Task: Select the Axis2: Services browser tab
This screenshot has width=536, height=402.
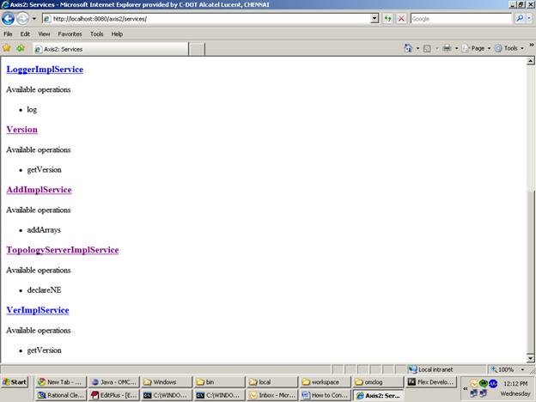Action: (x=111, y=49)
